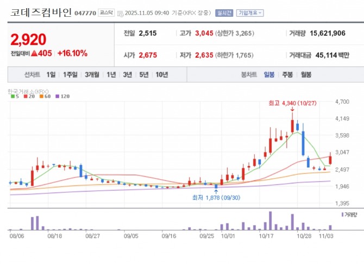Click the 봉차트 section label

(x=249, y=74)
